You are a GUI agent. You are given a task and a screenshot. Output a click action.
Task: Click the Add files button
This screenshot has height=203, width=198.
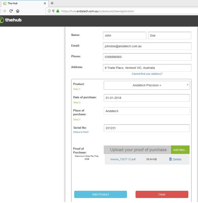pos(180,150)
